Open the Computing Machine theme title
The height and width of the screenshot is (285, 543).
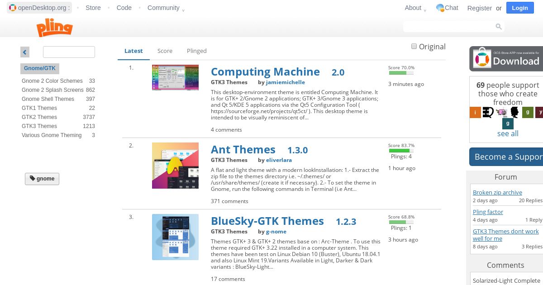click(x=265, y=72)
